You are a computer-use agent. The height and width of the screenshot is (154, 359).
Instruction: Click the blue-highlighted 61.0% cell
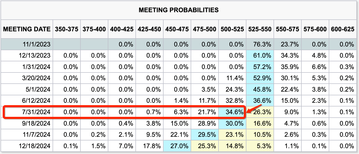point(260,56)
